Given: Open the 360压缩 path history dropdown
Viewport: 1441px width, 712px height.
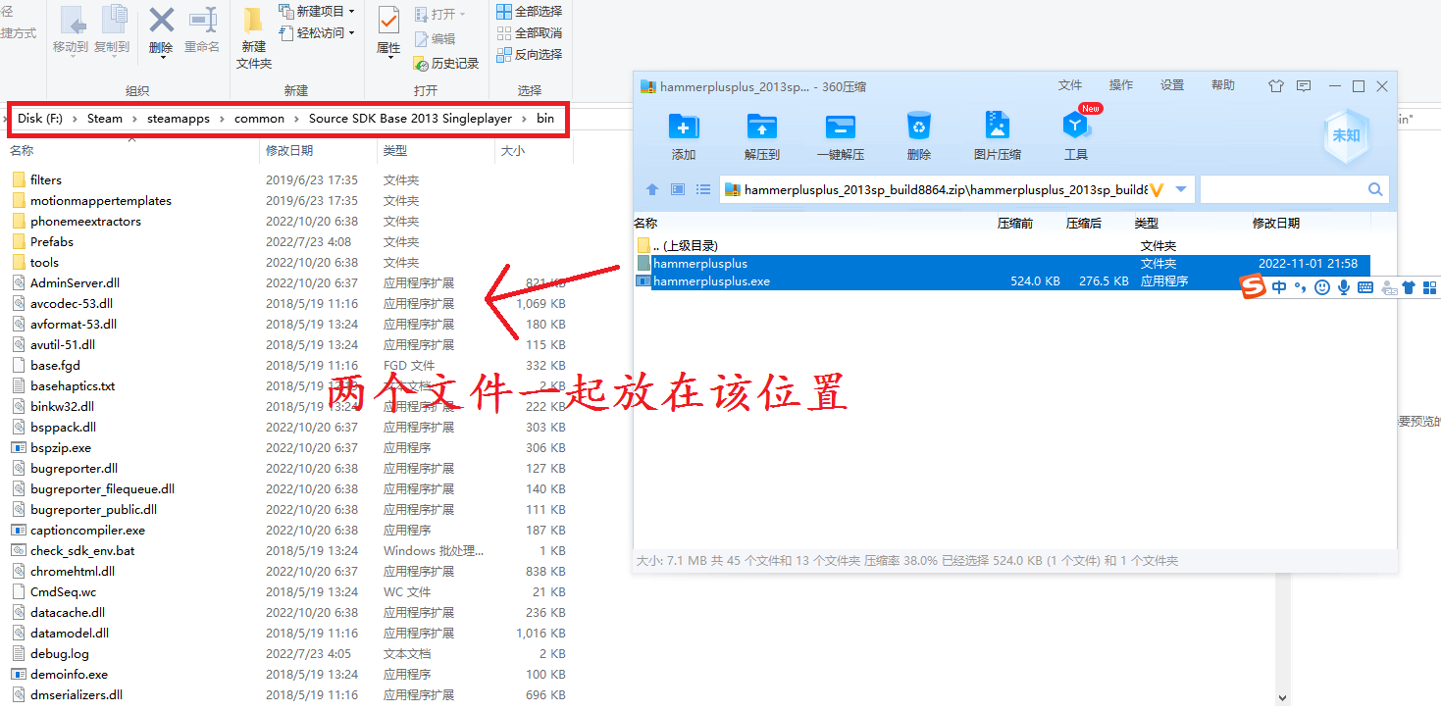Looking at the screenshot, I should (x=1181, y=189).
